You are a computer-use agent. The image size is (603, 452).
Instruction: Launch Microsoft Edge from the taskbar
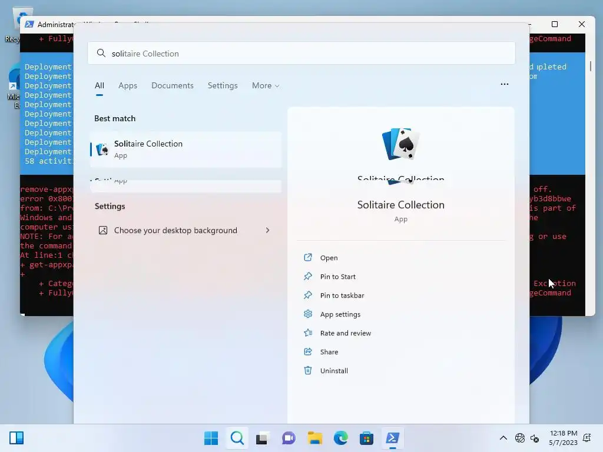(340, 438)
